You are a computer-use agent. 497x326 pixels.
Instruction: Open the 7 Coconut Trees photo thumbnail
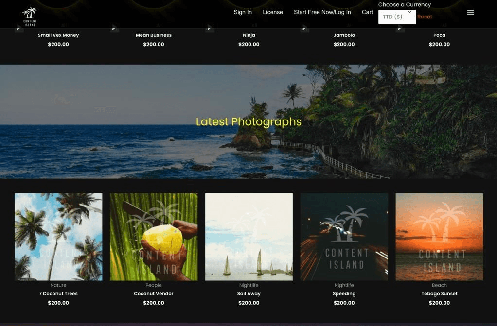click(58, 237)
